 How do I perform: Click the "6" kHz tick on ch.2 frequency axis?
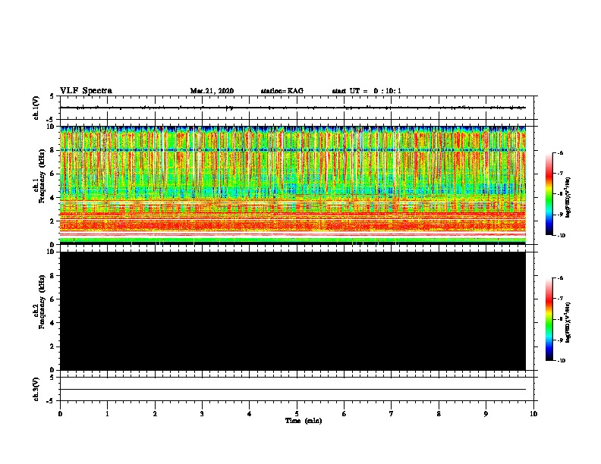pyautogui.click(x=53, y=299)
